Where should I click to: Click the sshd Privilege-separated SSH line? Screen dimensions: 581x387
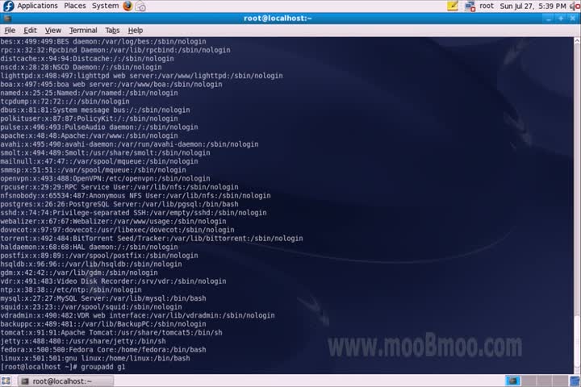[133, 213]
